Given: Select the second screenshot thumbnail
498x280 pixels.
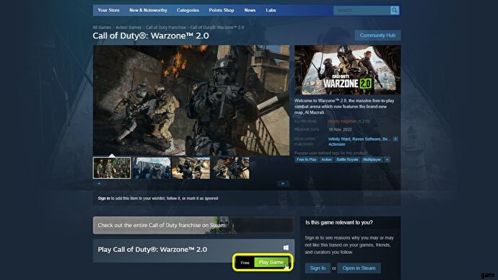Looking at the screenshot, I should tap(152, 168).
